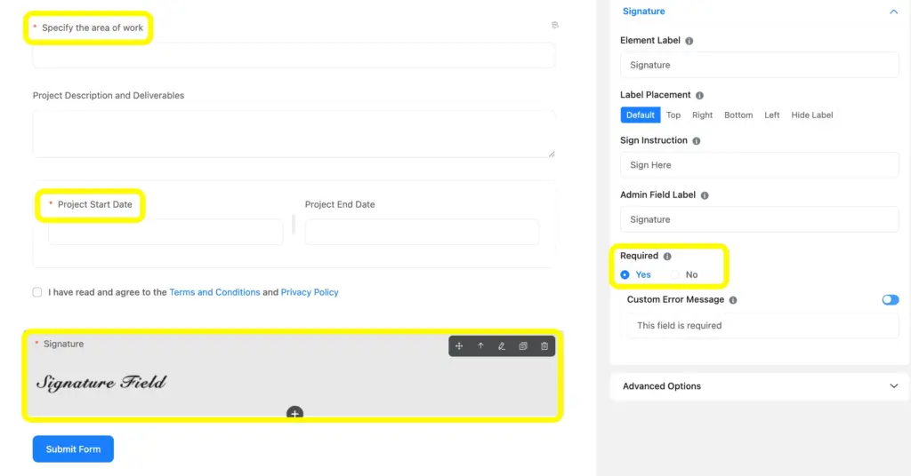The height and width of the screenshot is (476, 911).
Task: Select Yes radio for Required
Action: (625, 274)
